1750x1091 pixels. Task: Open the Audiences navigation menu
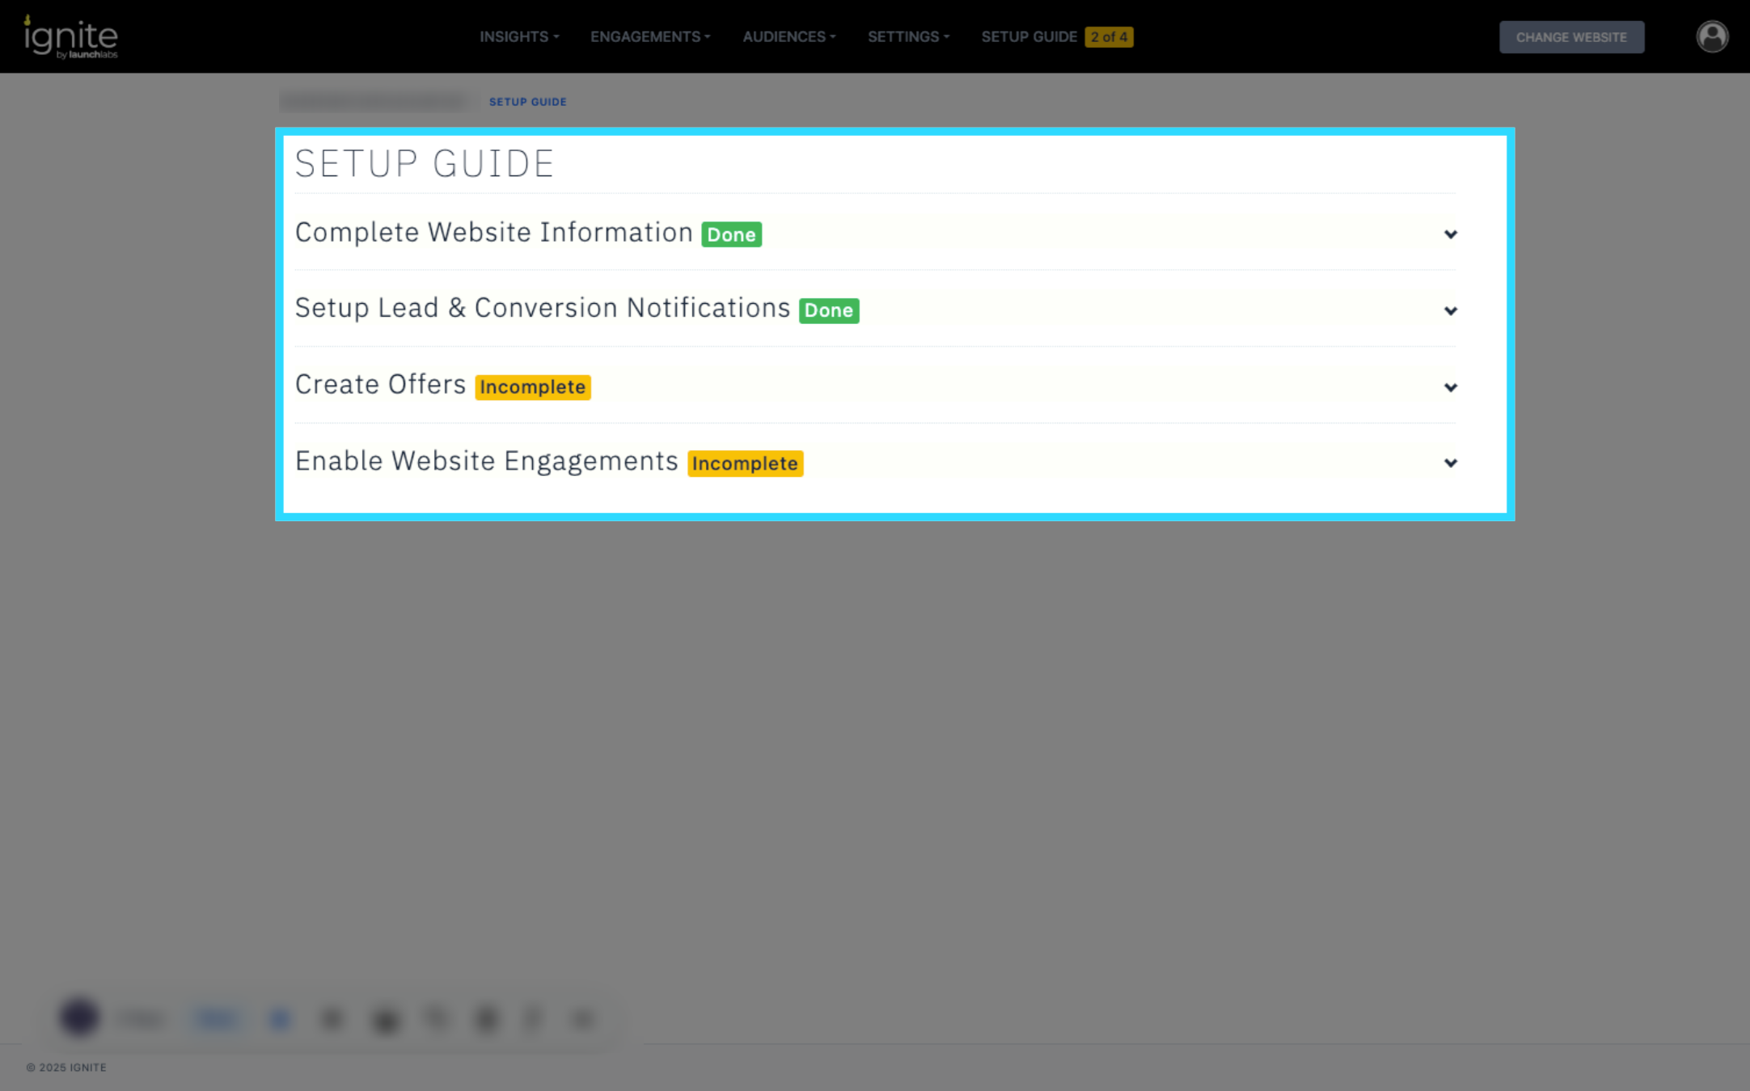788,37
